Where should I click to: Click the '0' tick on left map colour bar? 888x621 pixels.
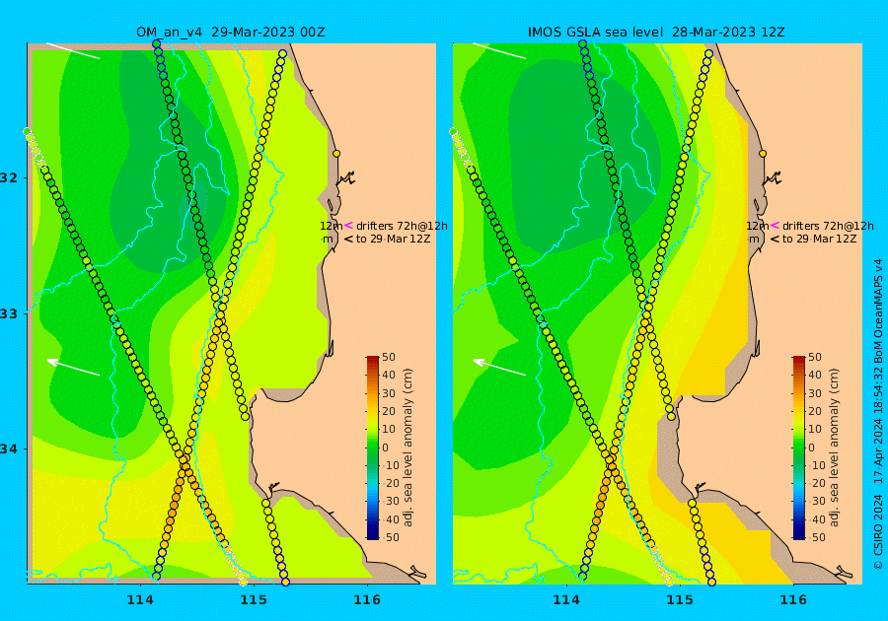(386, 448)
